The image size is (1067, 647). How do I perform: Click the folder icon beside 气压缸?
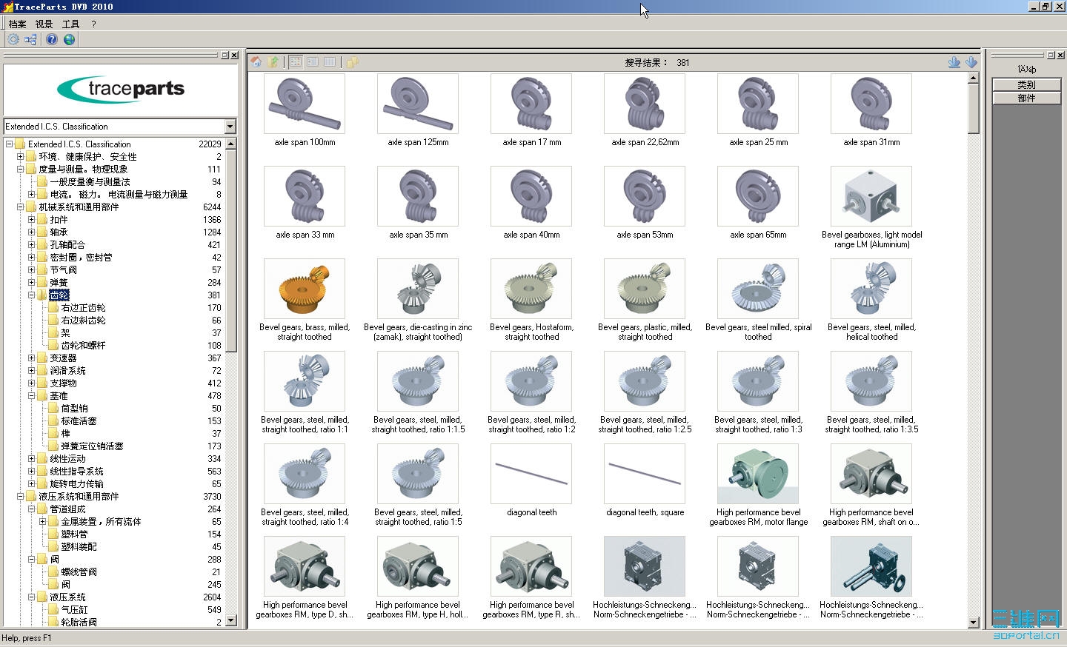point(53,610)
